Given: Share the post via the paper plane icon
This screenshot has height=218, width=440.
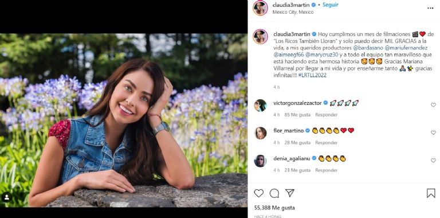Looking at the screenshot, I should coord(289,193).
